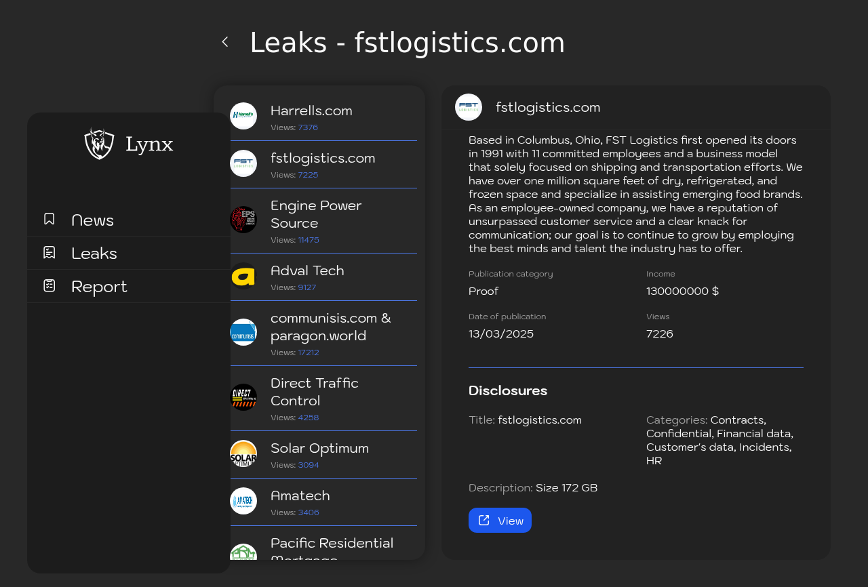Go back using the left chevron arrow
The image size is (868, 587).
coord(225,42)
